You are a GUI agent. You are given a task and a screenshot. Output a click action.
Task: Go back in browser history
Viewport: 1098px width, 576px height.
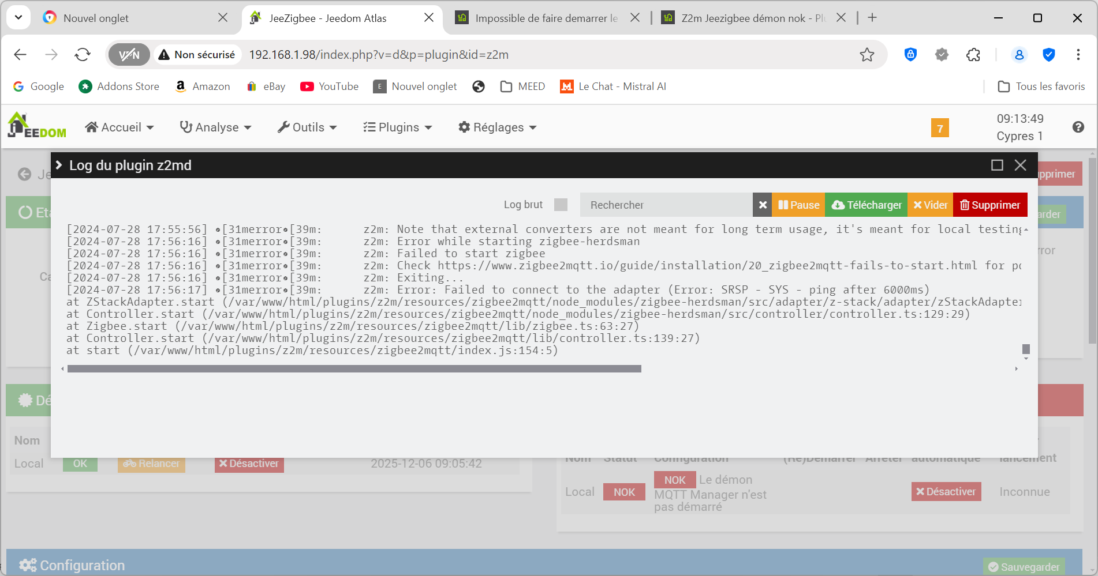pos(20,55)
